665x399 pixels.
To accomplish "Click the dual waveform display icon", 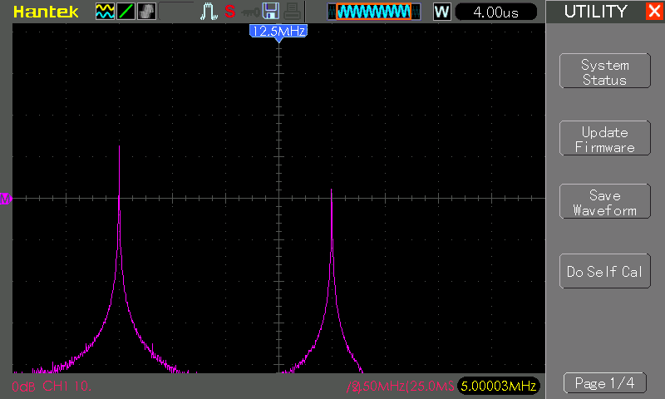I will click(x=105, y=12).
